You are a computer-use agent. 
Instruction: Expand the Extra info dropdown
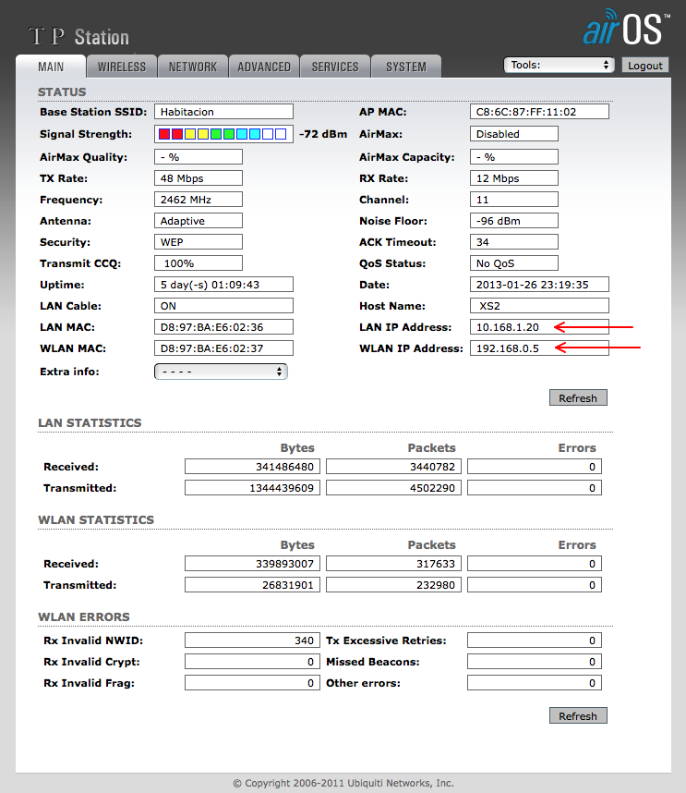click(x=221, y=372)
